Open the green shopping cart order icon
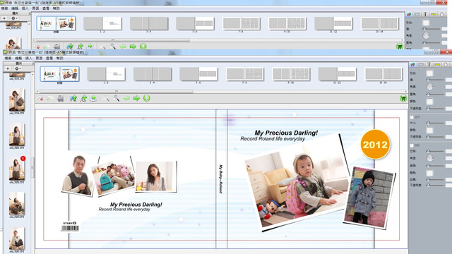This screenshot has width=452, height=254. [x=403, y=99]
